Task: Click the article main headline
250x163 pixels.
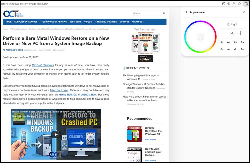Action: 56,41
